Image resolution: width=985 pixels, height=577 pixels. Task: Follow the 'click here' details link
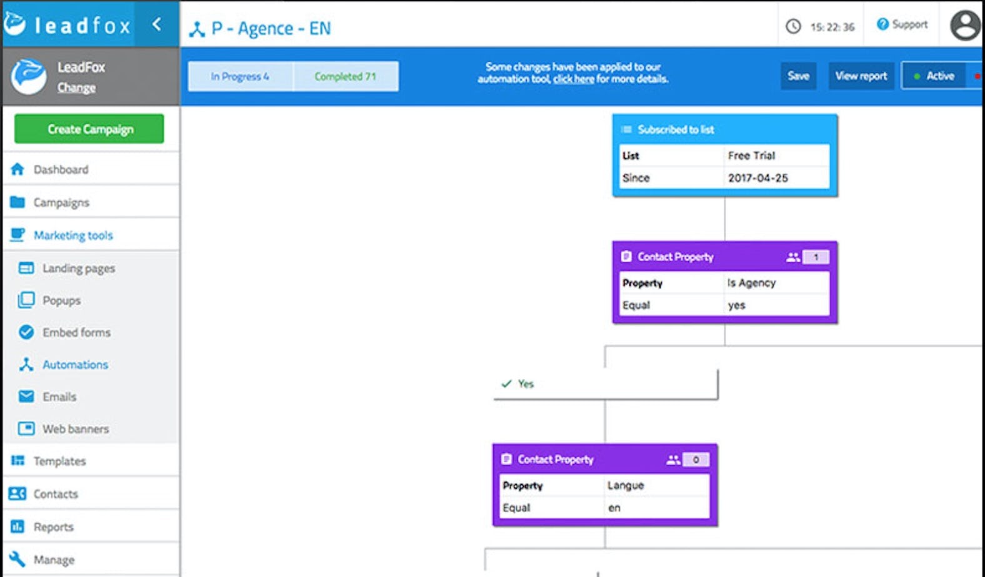click(x=573, y=79)
